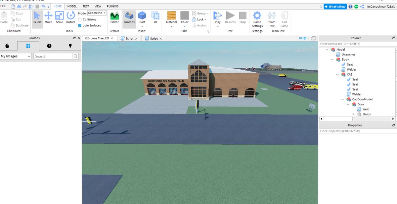Screen dimensions: 397x204
Task: Switch to the MODEL ribbon tab
Action: click(72, 6)
